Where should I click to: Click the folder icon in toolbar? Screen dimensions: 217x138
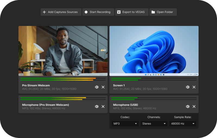(x=153, y=12)
